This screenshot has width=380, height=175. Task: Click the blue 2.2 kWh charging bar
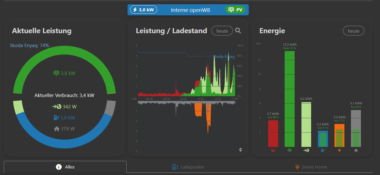point(323,139)
